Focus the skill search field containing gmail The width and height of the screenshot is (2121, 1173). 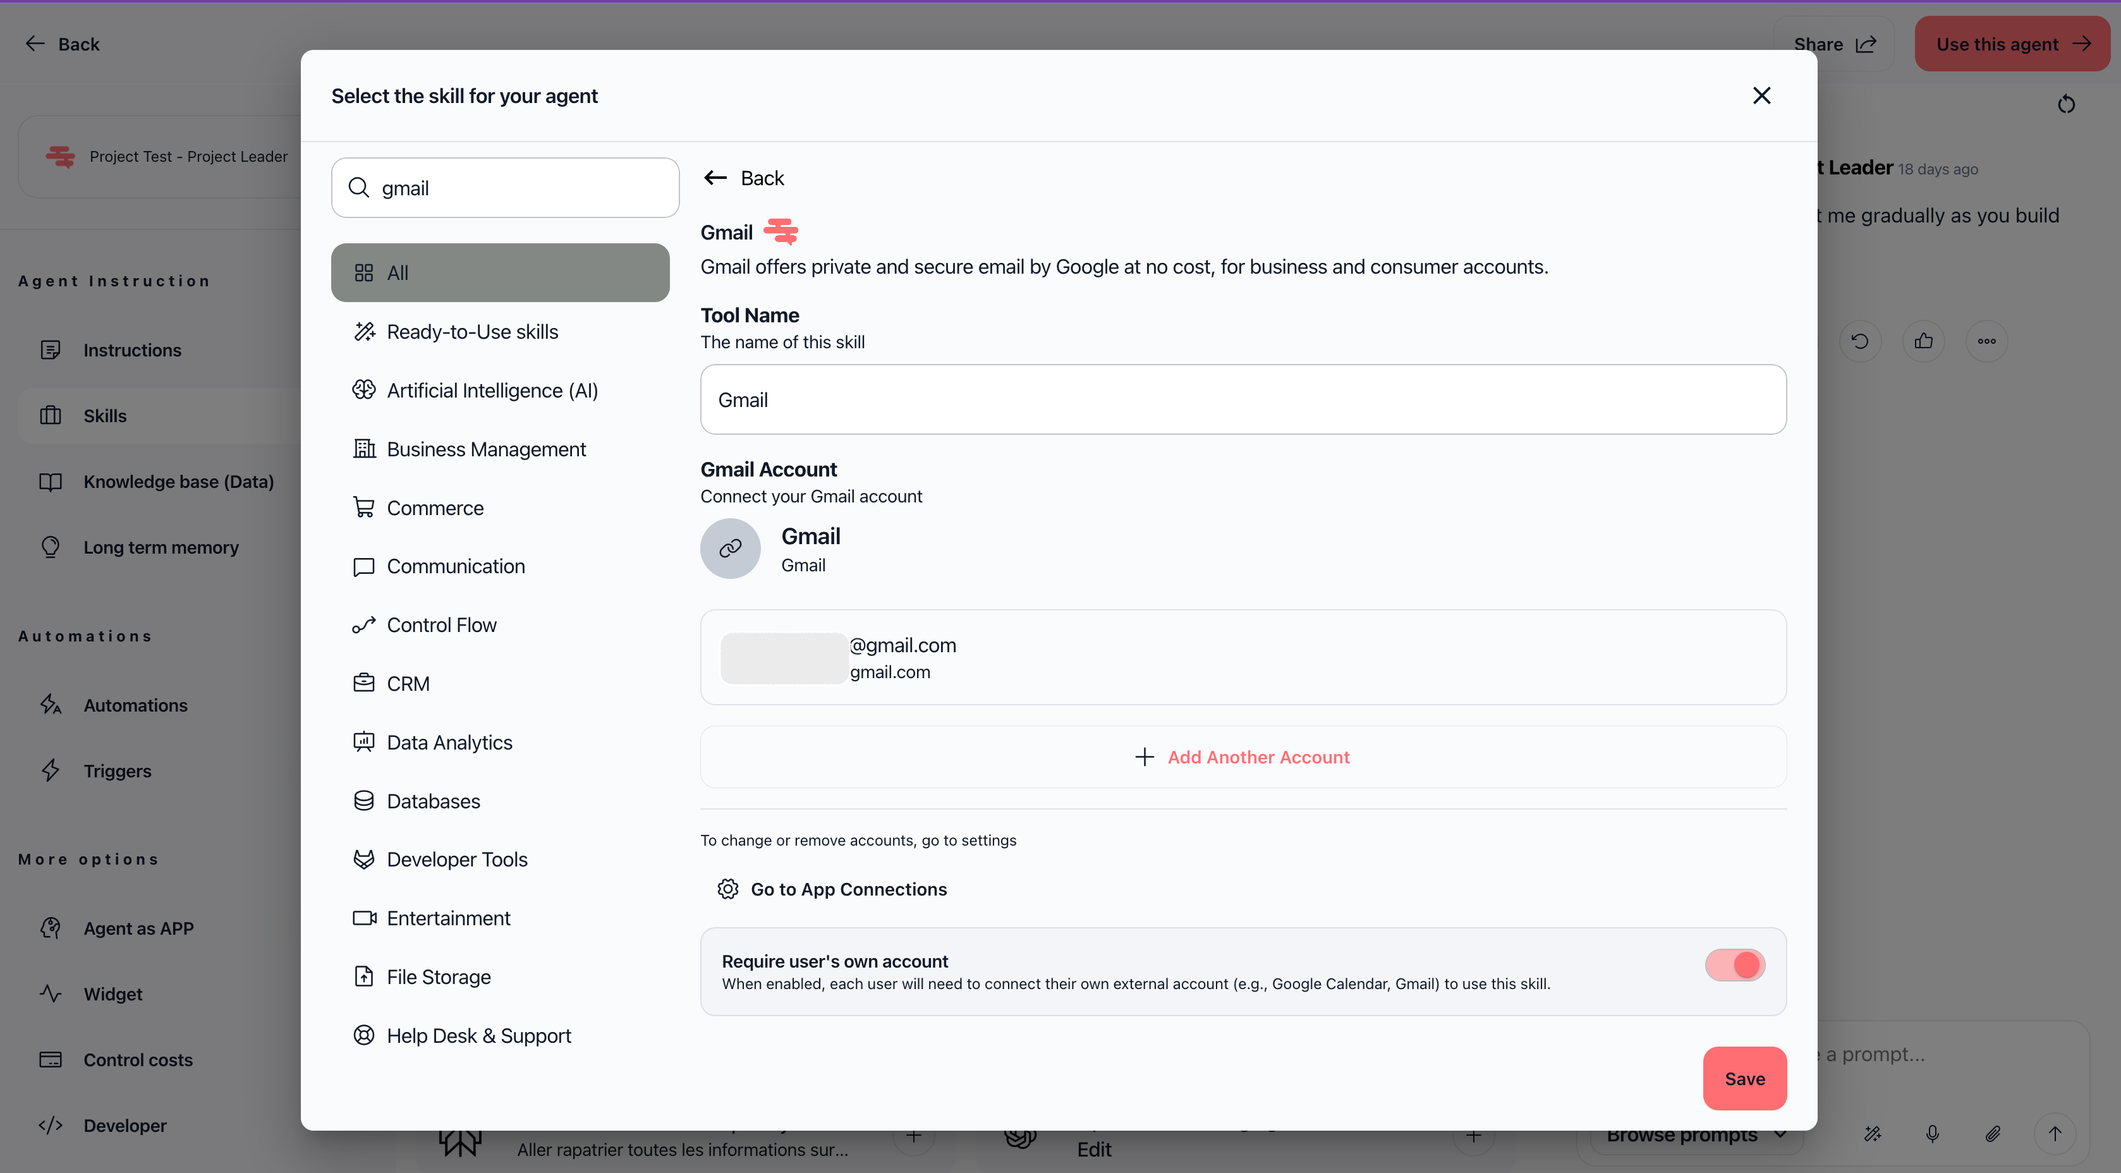pos(505,188)
